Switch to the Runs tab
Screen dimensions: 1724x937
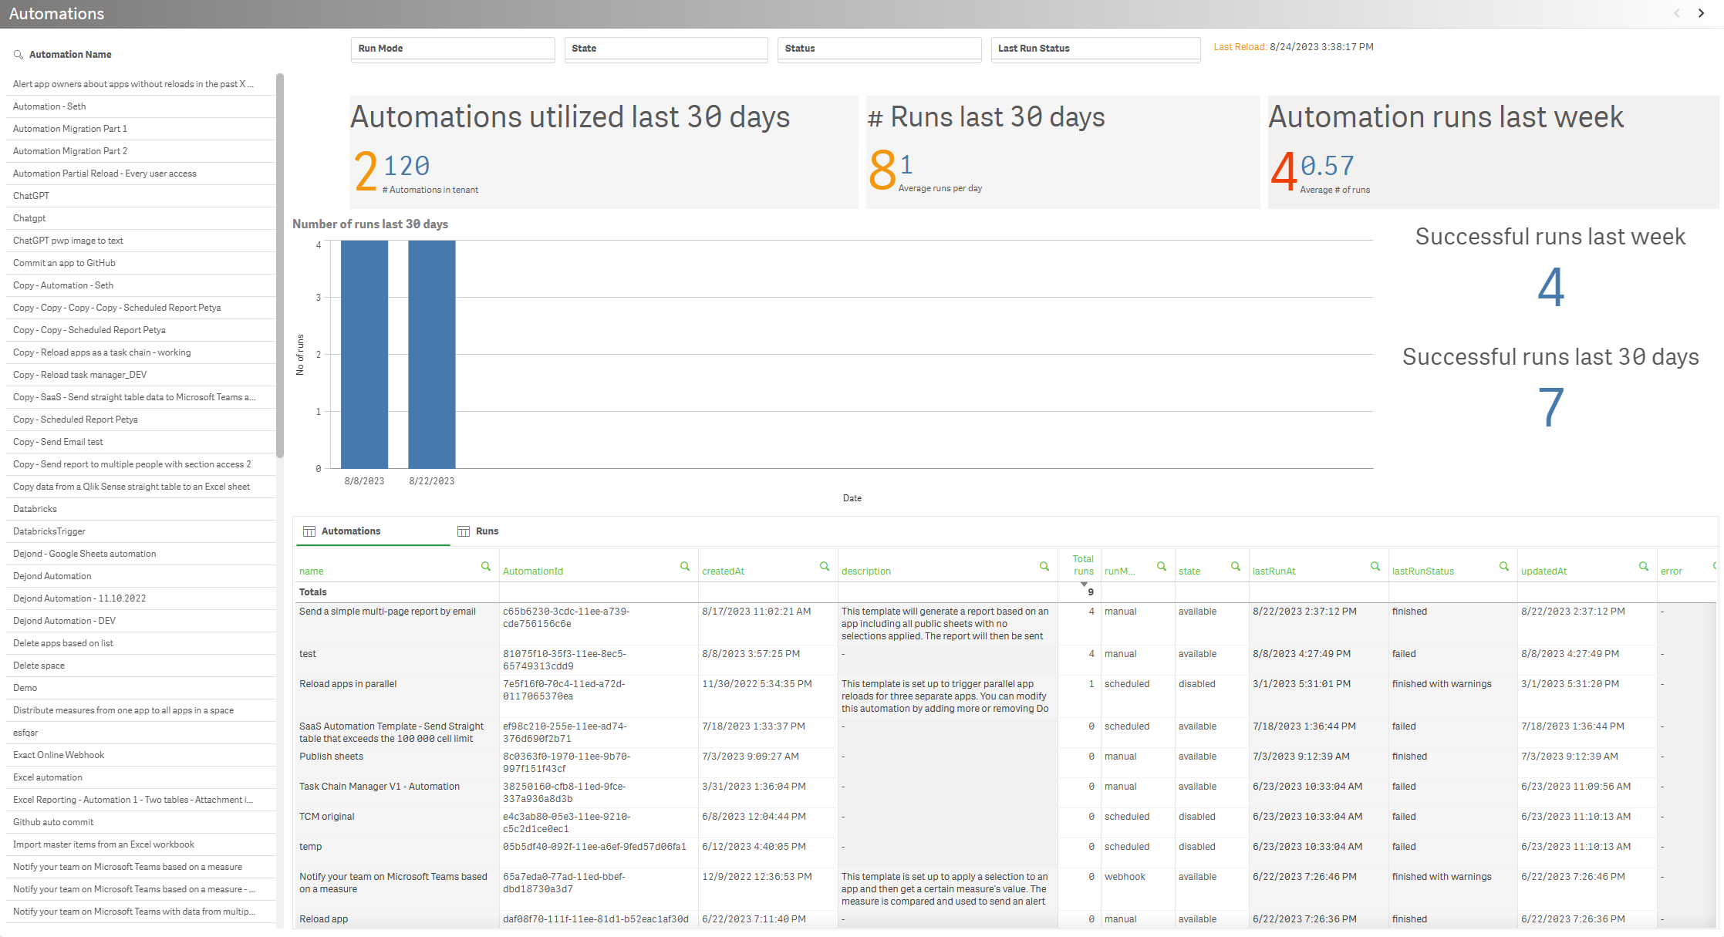tap(488, 531)
